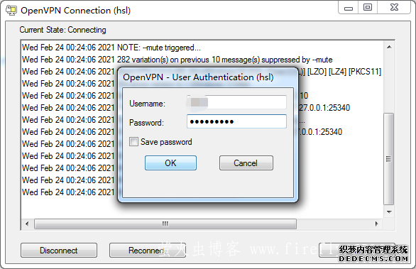Click the horizontal scrollbar left arrow
The height and width of the screenshot is (269, 416).
(27, 224)
